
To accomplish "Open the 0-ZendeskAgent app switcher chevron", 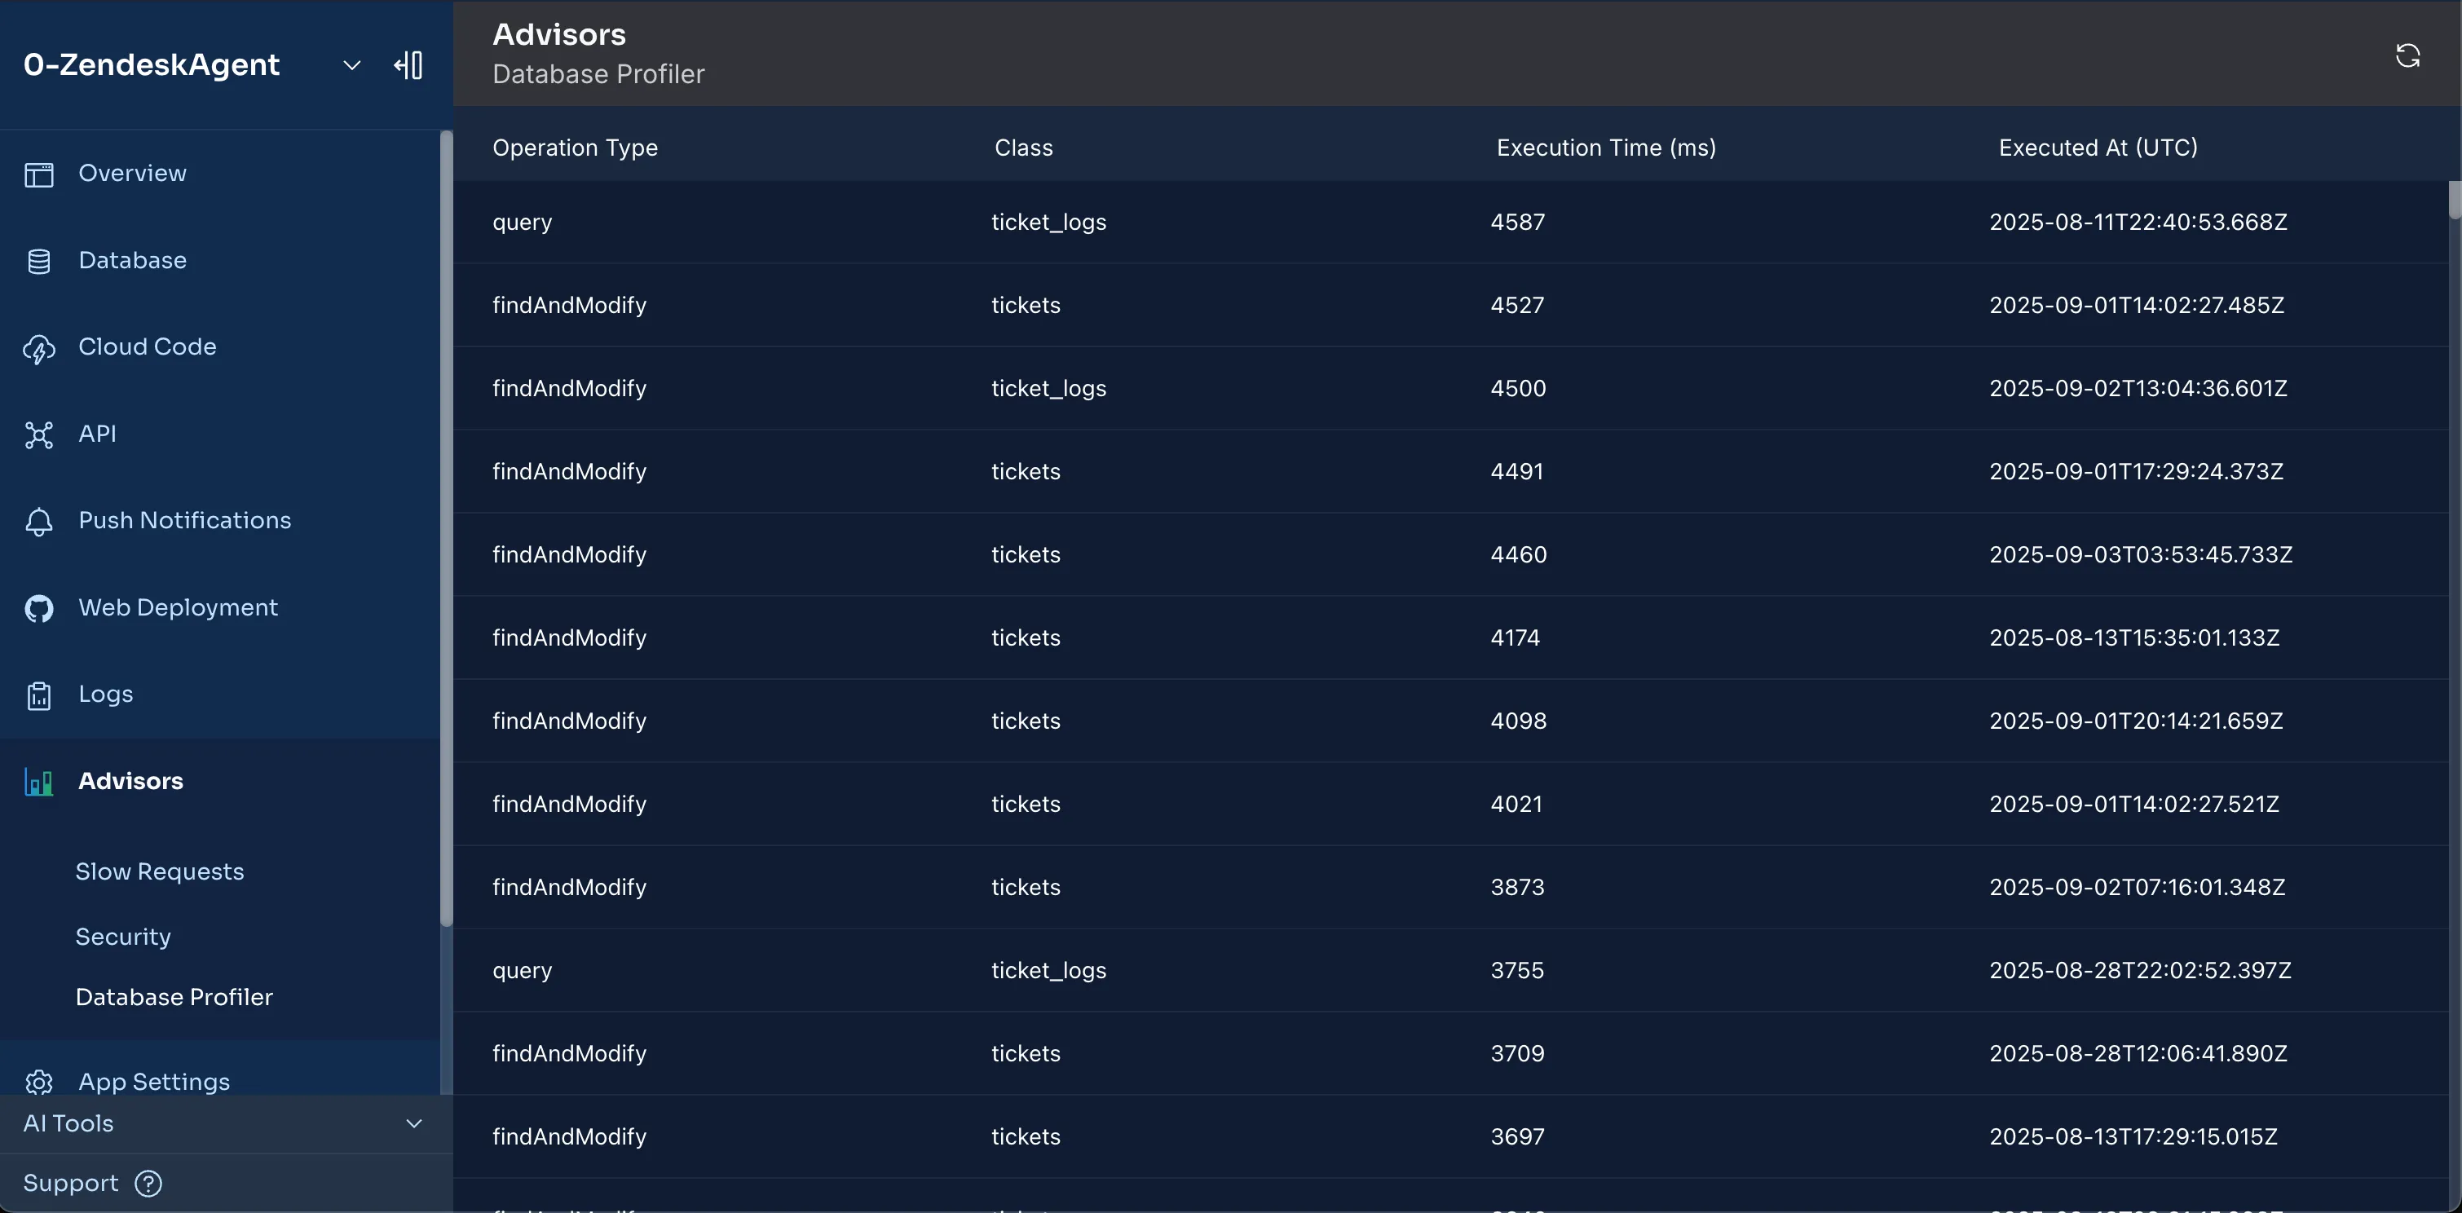I will tap(351, 65).
